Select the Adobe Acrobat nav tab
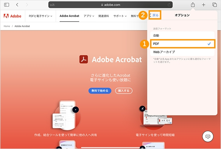 [69, 16]
